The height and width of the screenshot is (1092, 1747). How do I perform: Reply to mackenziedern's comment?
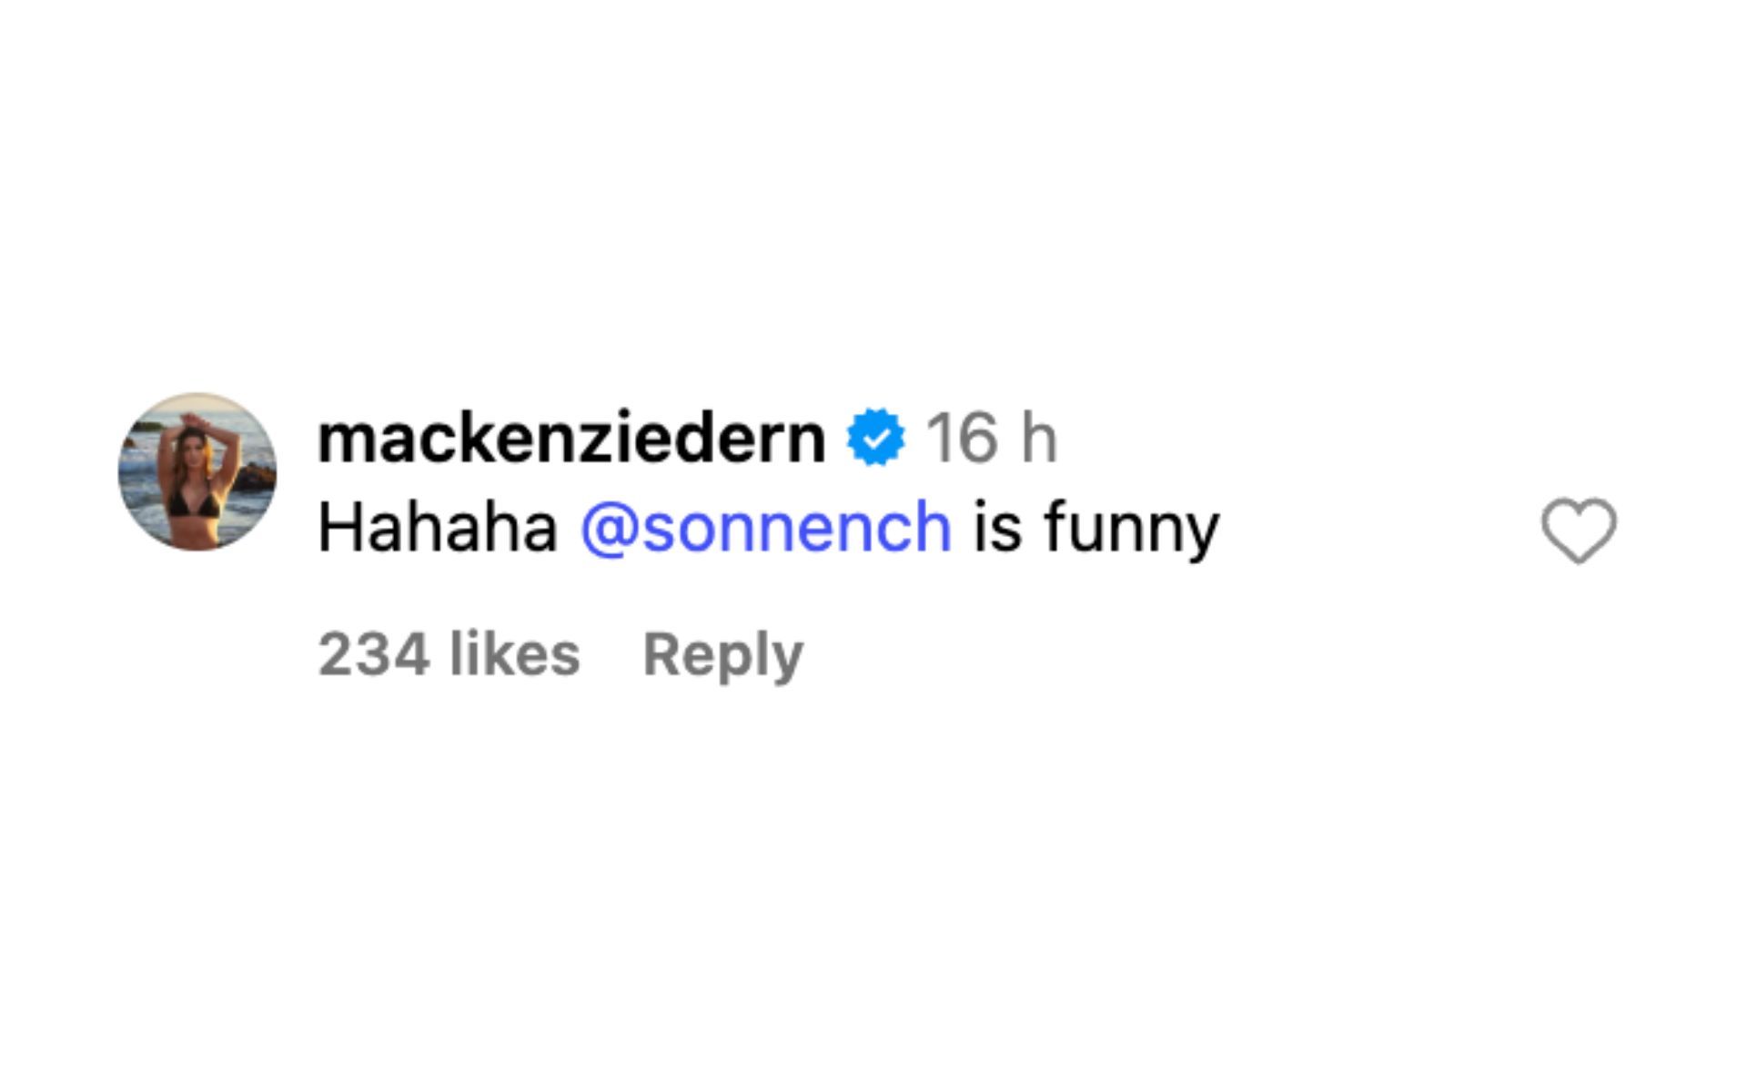[x=723, y=654]
